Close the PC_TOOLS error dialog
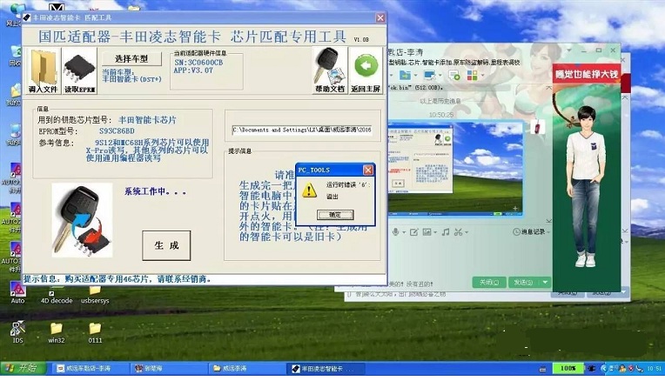The width and height of the screenshot is (665, 381). click(x=367, y=170)
